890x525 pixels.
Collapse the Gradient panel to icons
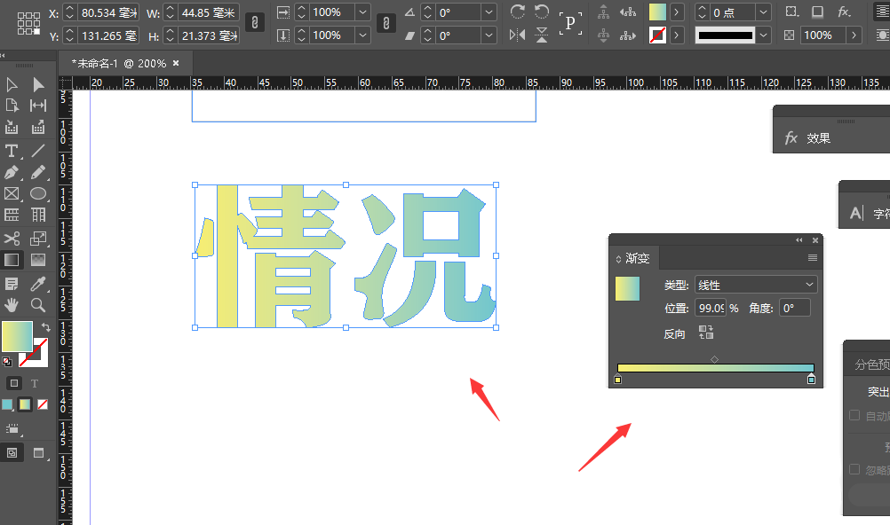[799, 239]
